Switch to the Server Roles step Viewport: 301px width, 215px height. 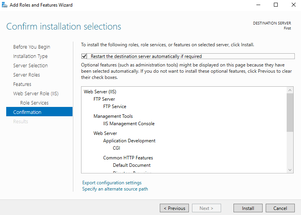(x=26, y=75)
